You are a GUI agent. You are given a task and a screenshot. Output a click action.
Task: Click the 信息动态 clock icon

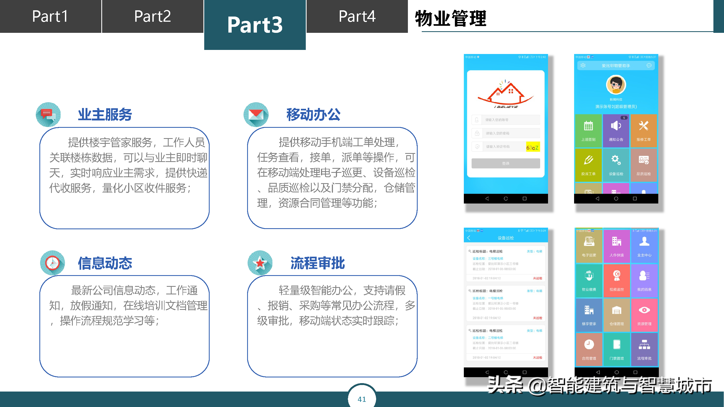coord(53,263)
